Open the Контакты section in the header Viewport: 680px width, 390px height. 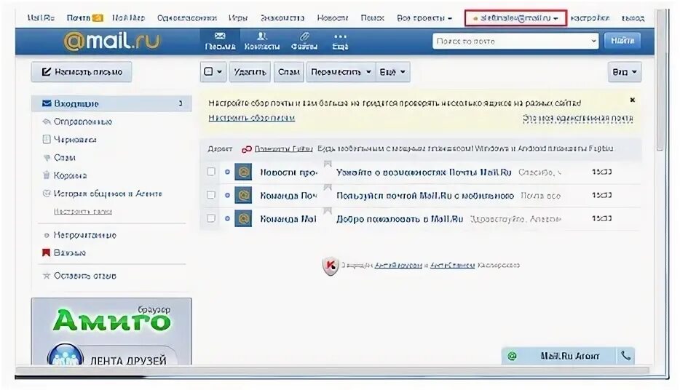[x=261, y=41]
